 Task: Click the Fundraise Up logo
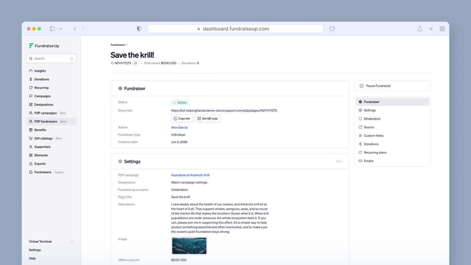44,46
